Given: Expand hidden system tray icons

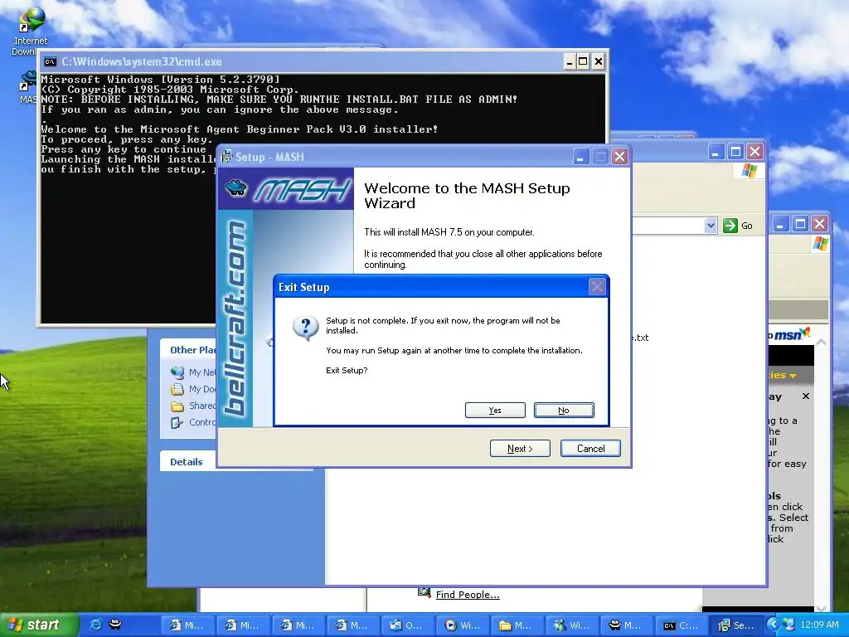Looking at the screenshot, I should point(774,625).
